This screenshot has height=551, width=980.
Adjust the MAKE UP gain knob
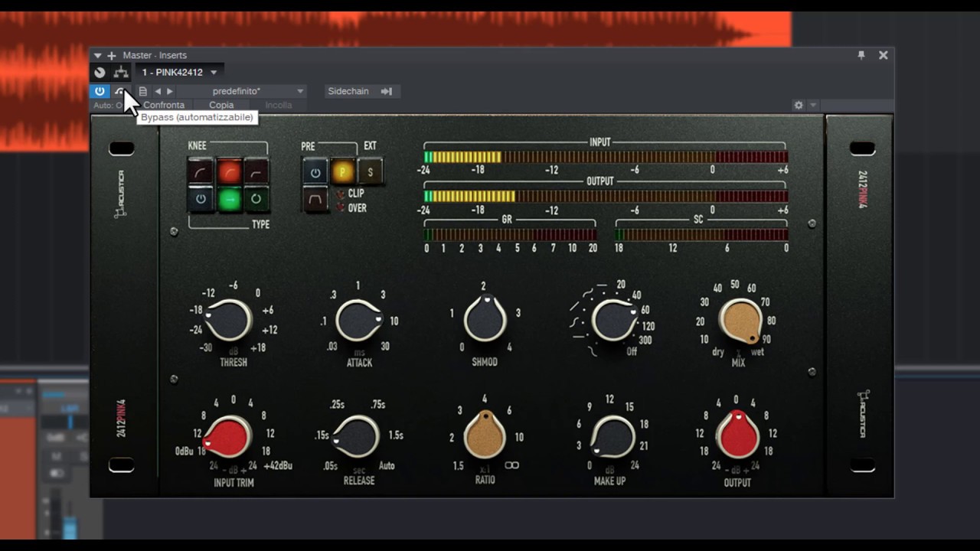click(612, 438)
